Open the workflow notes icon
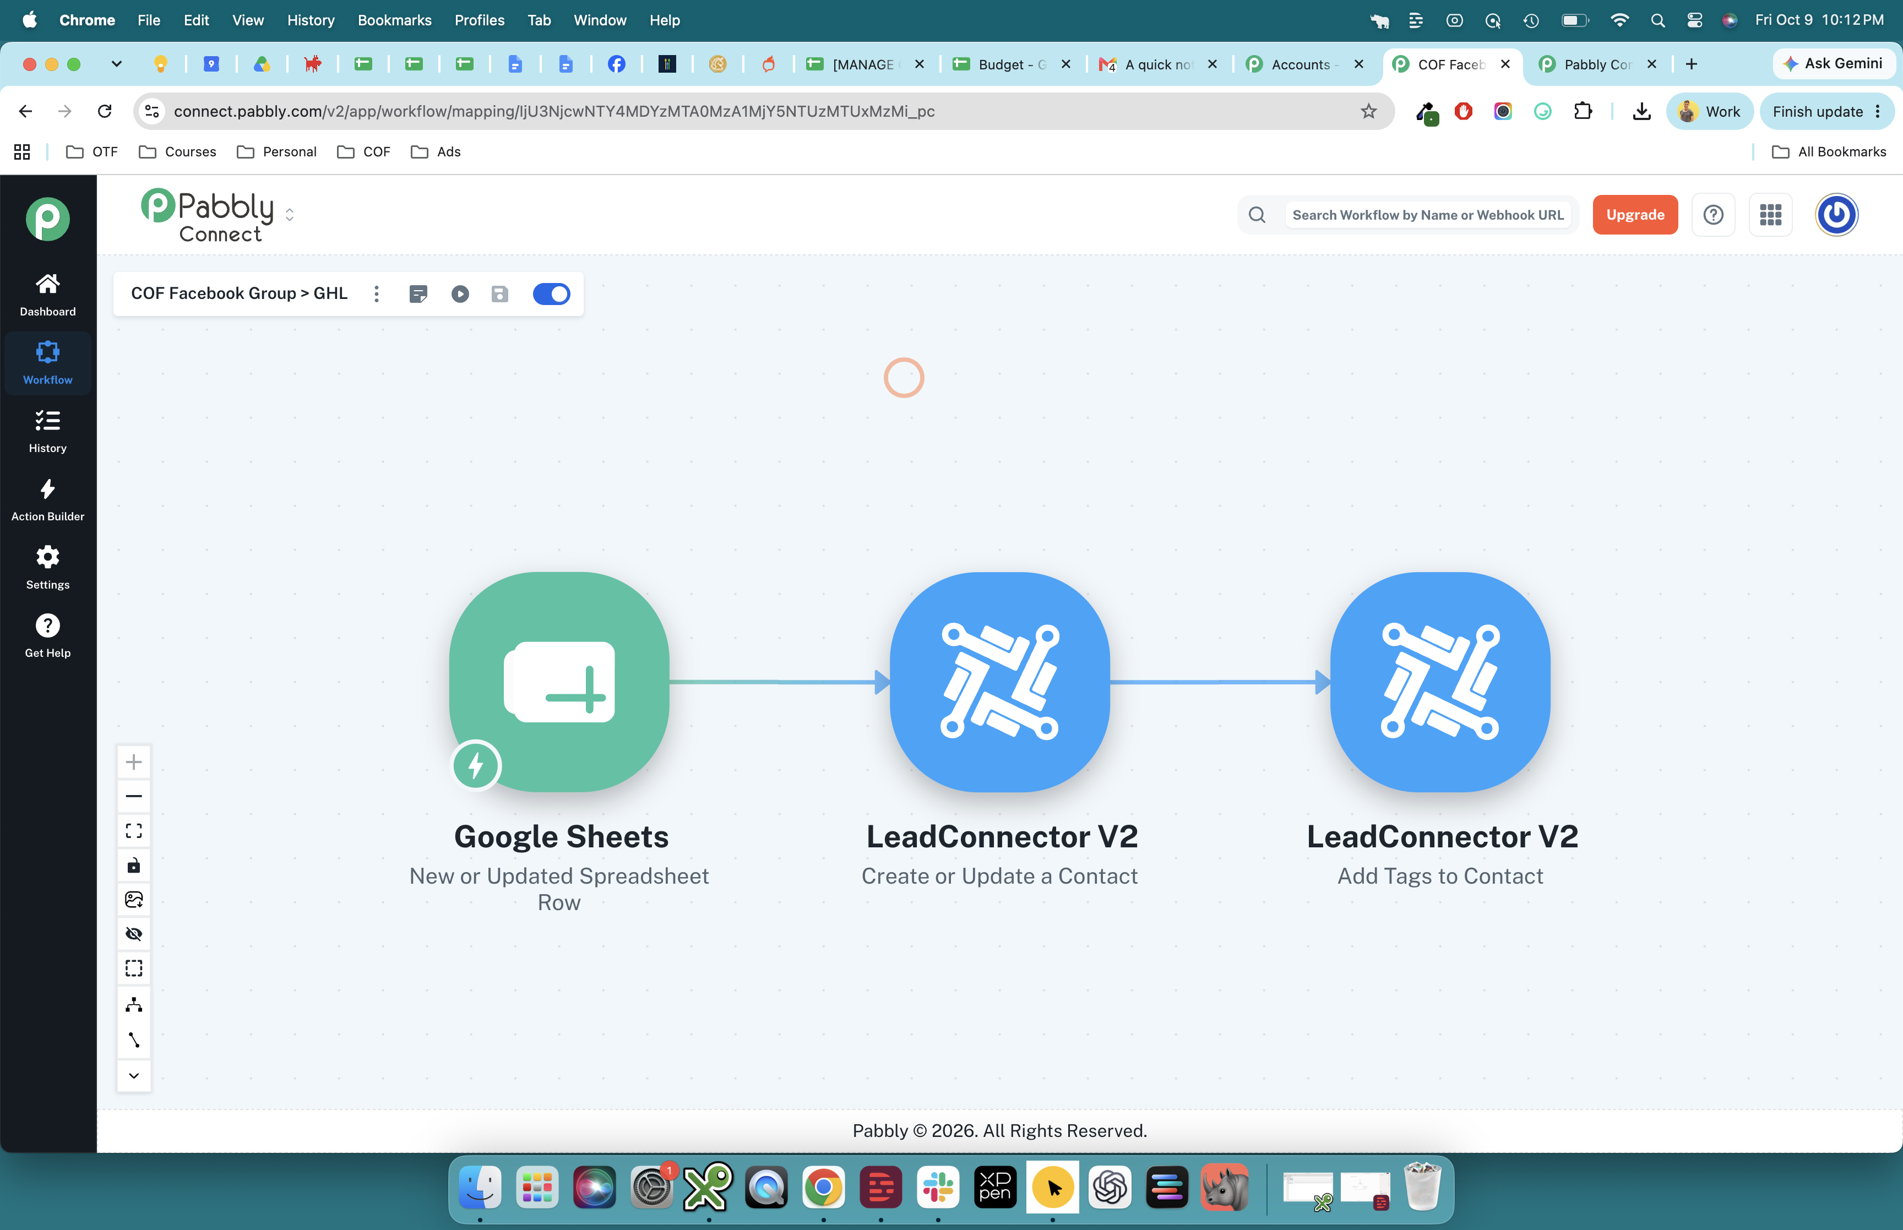Viewport: 1903px width, 1230px height. 418,294
